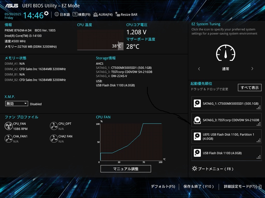Click the CPU temperature graph
This screenshot has width=265, height=198.
(x=100, y=40)
